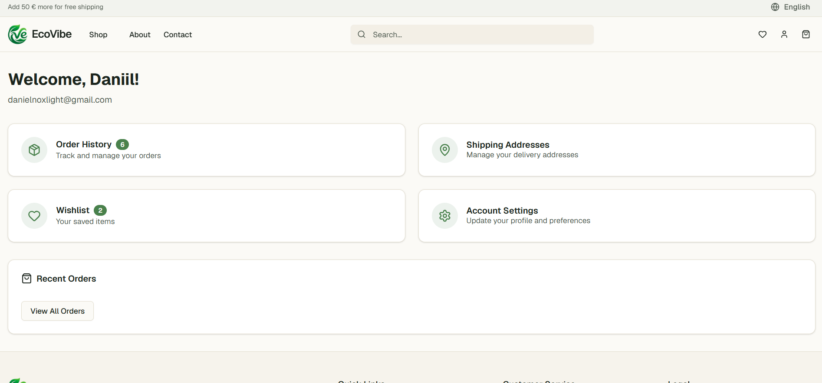Click the EcoVibe brand name

52,34
